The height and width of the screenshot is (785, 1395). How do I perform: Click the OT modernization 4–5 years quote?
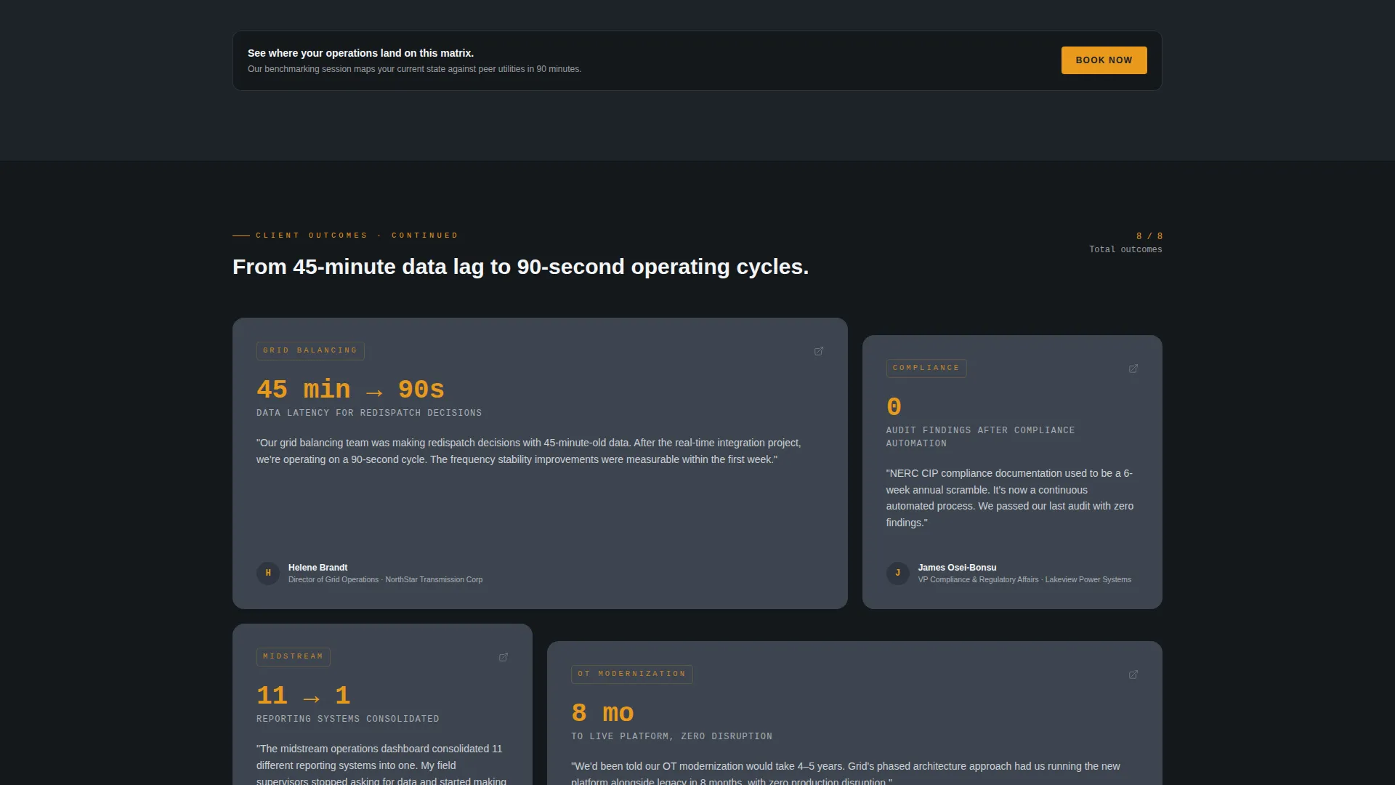tap(846, 773)
